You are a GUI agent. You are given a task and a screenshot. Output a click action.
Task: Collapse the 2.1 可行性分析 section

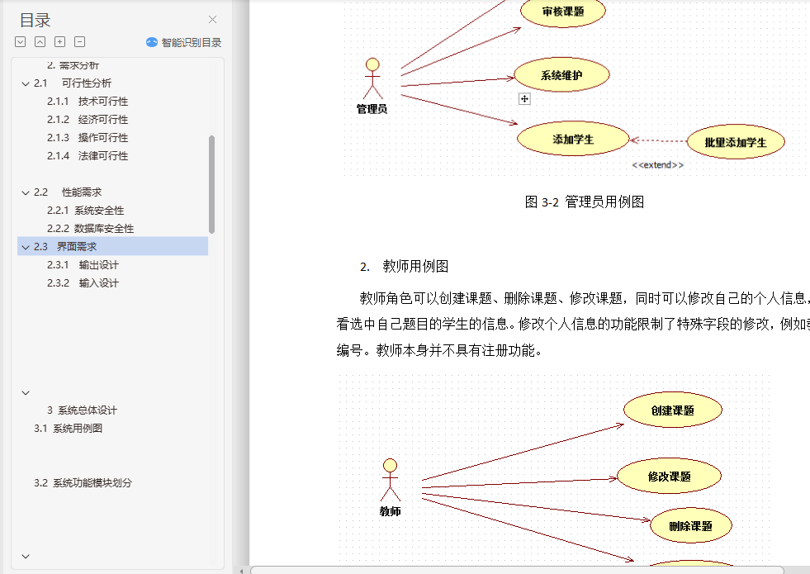(x=26, y=83)
